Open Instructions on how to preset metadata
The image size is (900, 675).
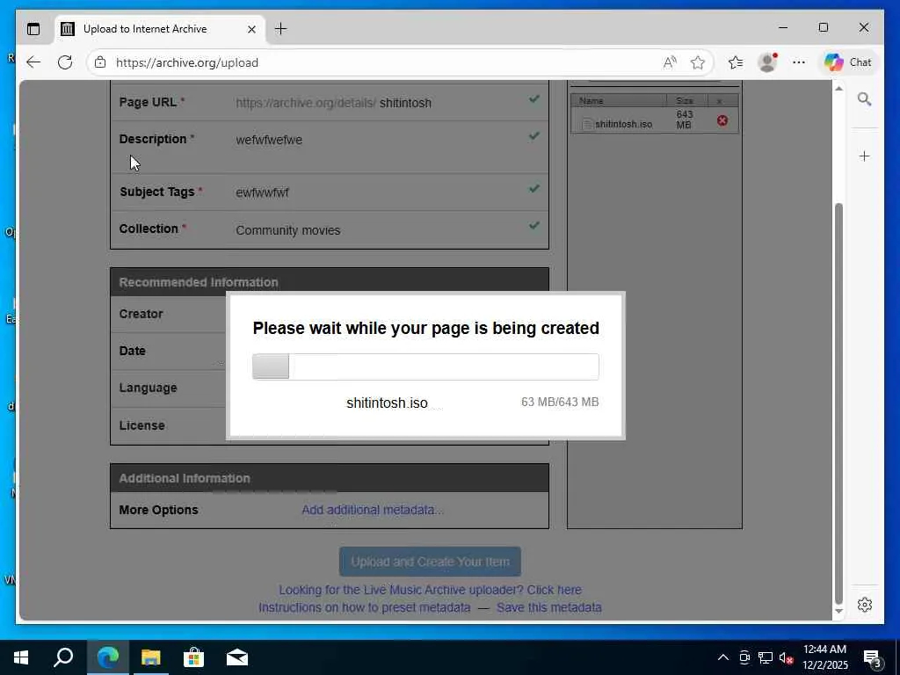(364, 607)
